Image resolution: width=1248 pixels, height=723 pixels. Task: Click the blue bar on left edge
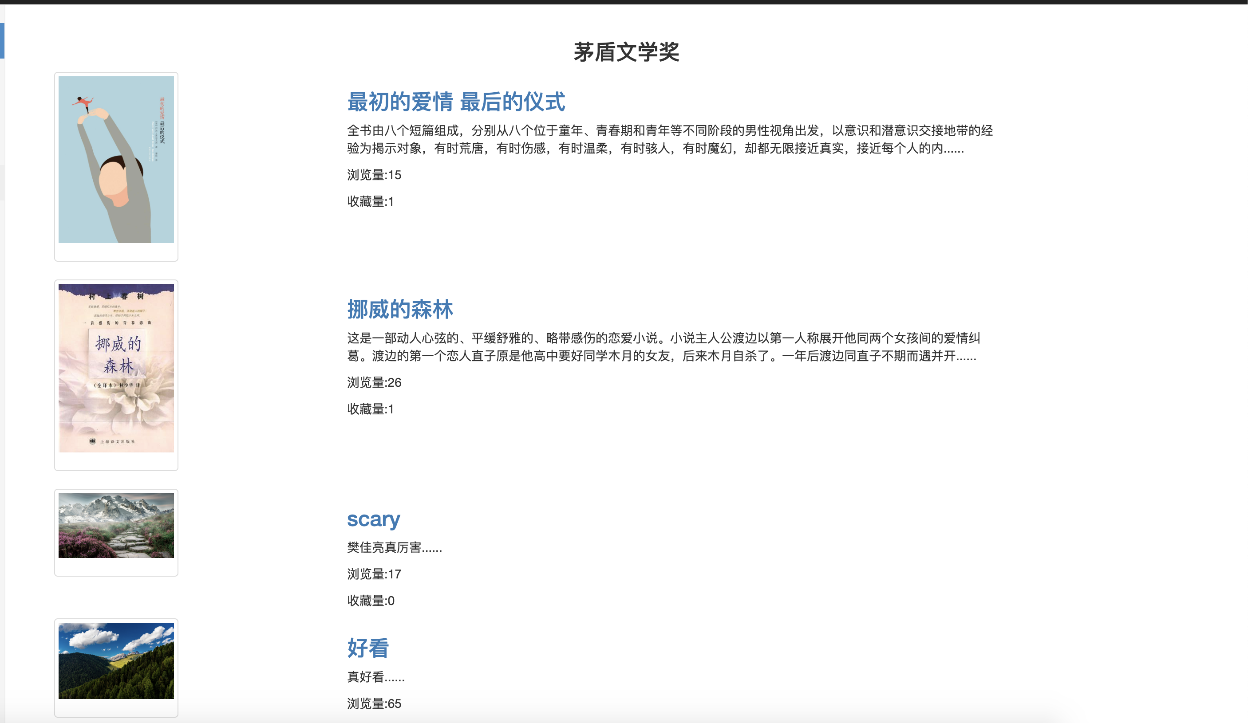[2, 40]
